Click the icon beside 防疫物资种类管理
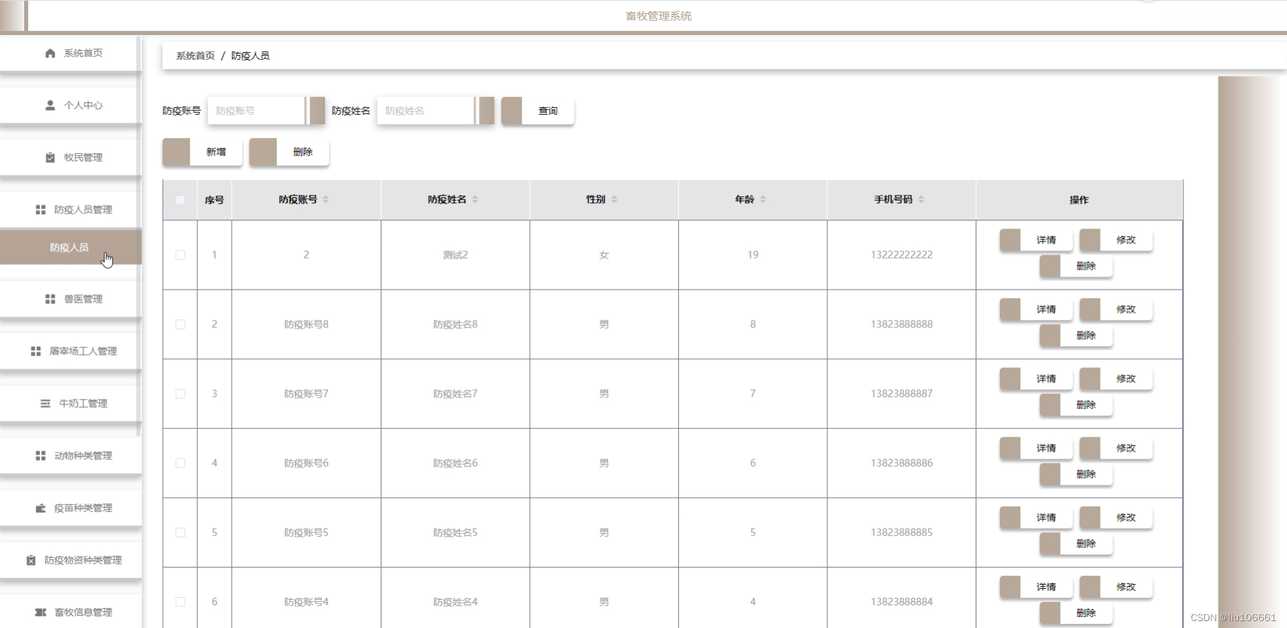The width and height of the screenshot is (1287, 628). (x=31, y=560)
